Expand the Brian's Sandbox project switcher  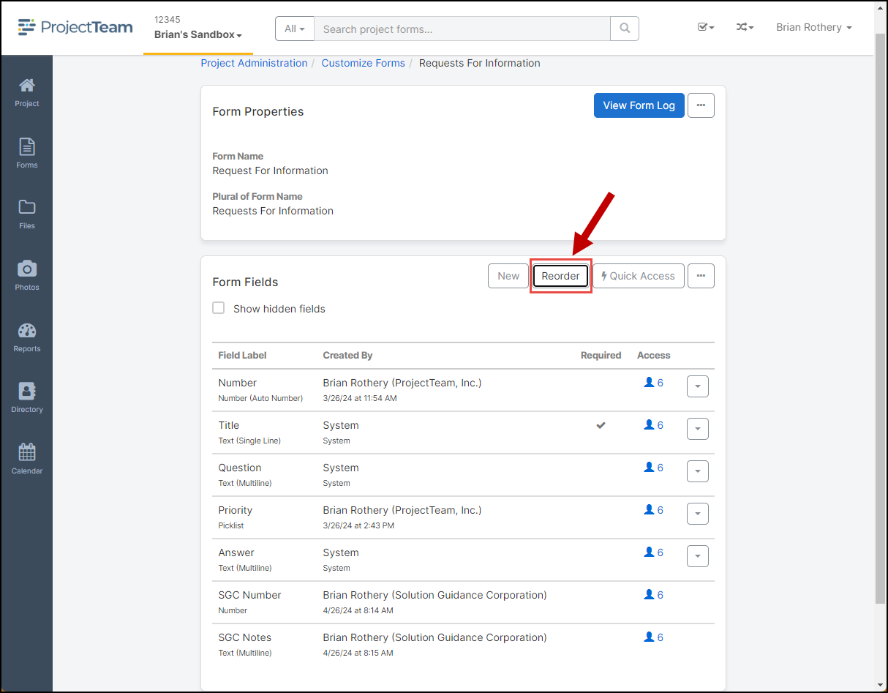(197, 34)
